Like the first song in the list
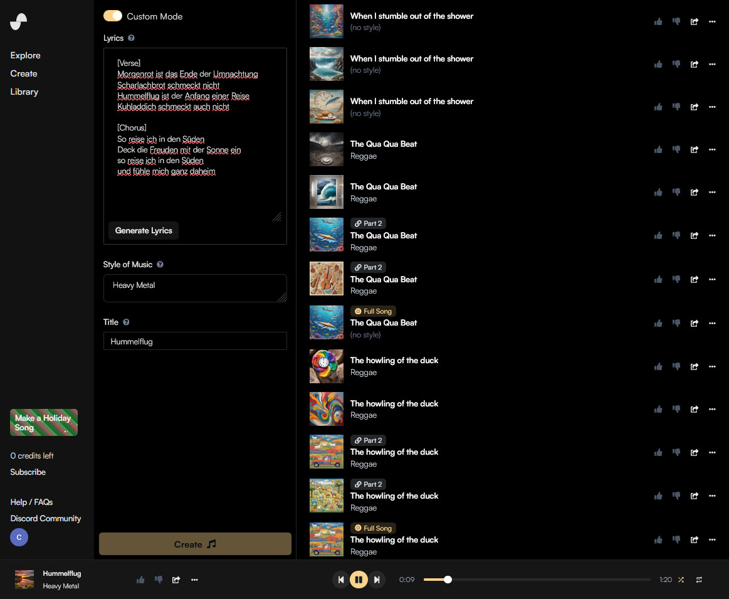Image resolution: width=729 pixels, height=599 pixels. (658, 21)
